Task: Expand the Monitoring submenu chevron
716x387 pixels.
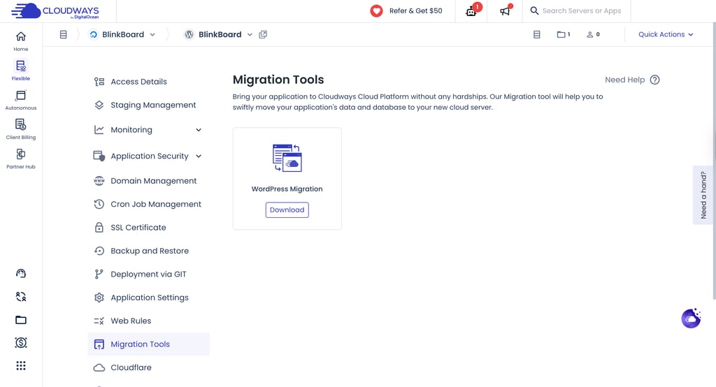Action: tap(199, 130)
